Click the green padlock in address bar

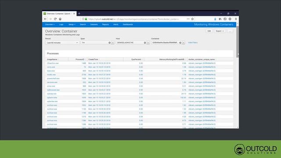(86, 19)
